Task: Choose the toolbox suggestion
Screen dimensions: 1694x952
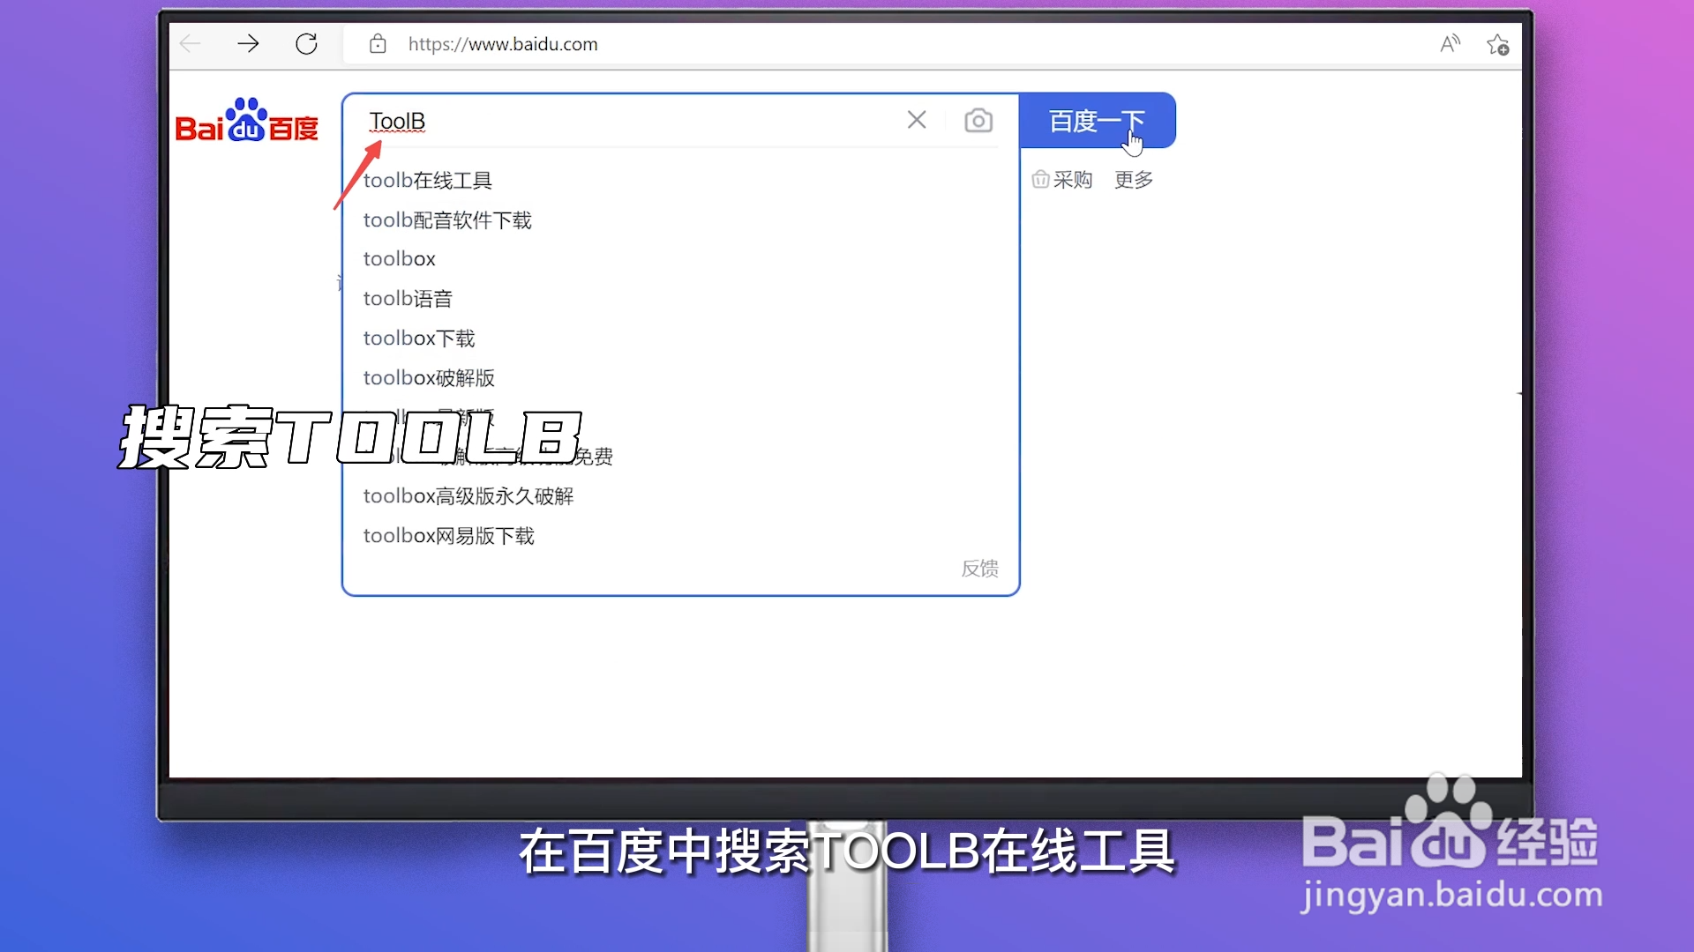Action: [399, 258]
